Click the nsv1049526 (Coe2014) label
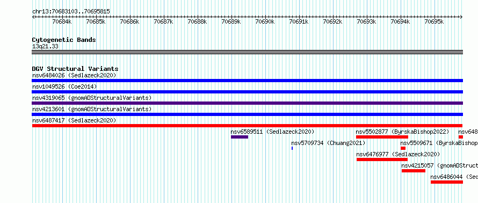 64,86
